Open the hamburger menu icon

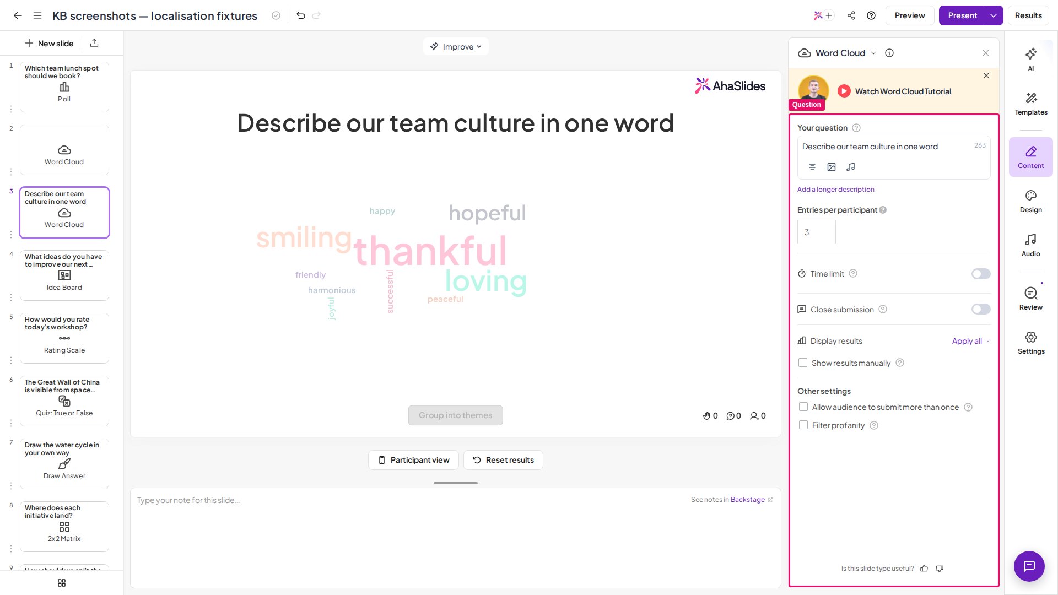(37, 15)
